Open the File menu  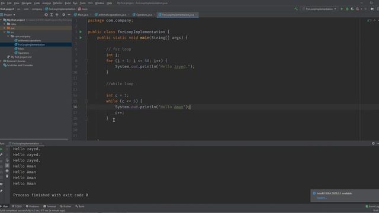click(x=2, y=3)
